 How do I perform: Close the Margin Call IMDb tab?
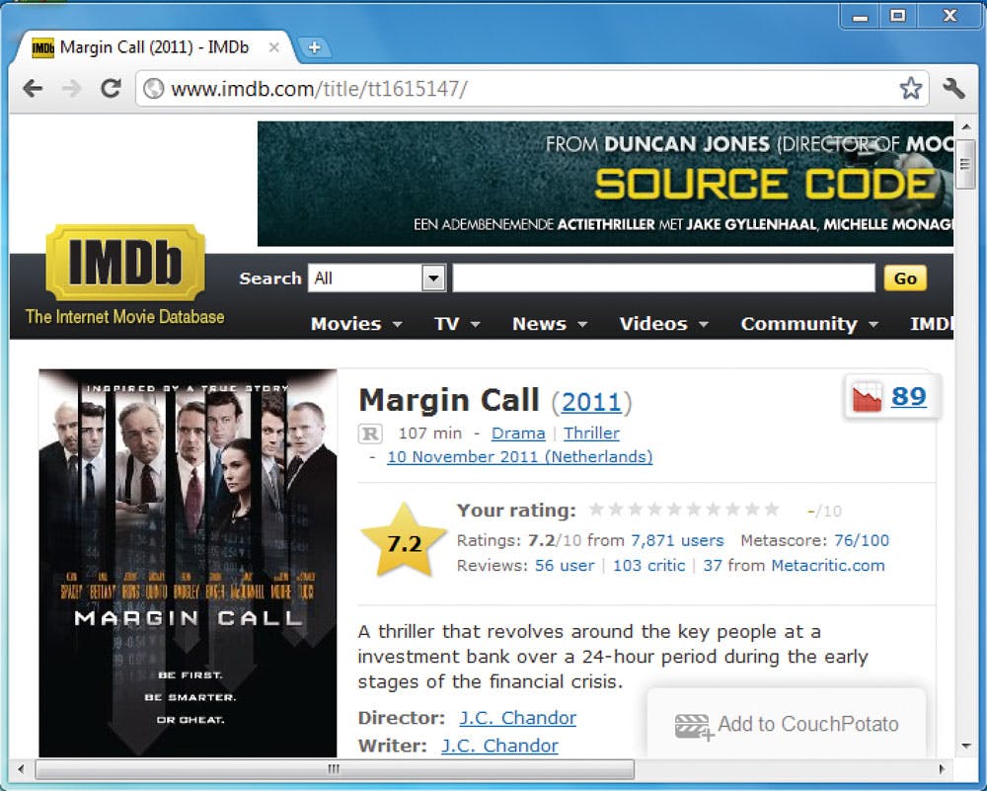tap(273, 47)
